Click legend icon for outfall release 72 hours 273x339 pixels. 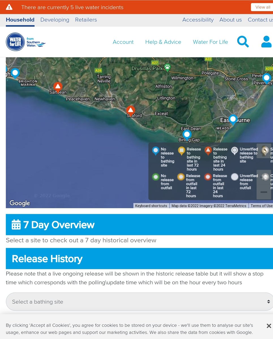pyautogui.click(x=181, y=177)
